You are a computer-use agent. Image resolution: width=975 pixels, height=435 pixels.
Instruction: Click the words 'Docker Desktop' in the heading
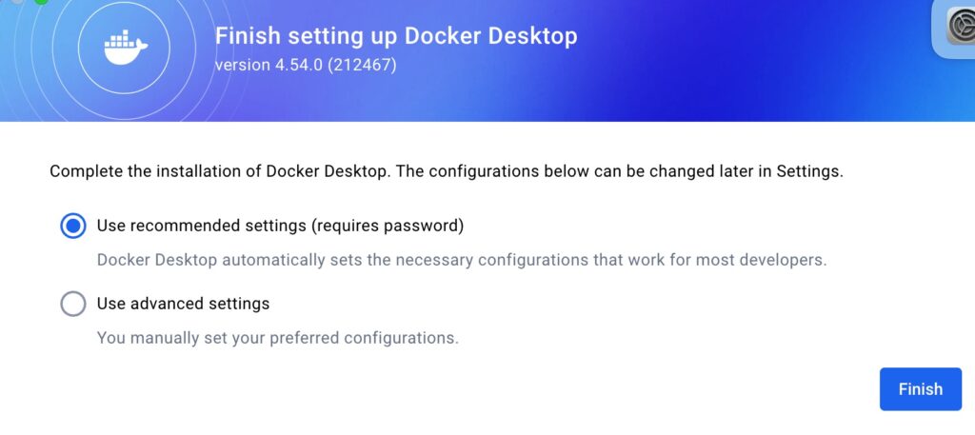click(490, 37)
